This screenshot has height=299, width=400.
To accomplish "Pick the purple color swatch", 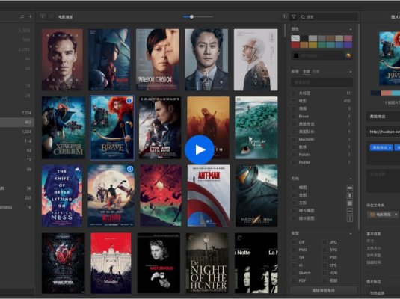I will point(348,45).
